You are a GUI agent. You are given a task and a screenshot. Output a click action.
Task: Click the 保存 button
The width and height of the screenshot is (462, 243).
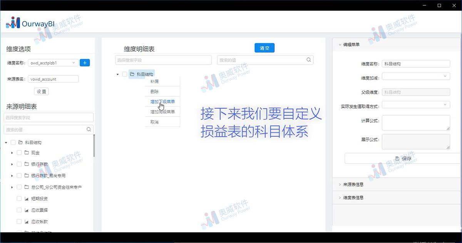(403, 158)
